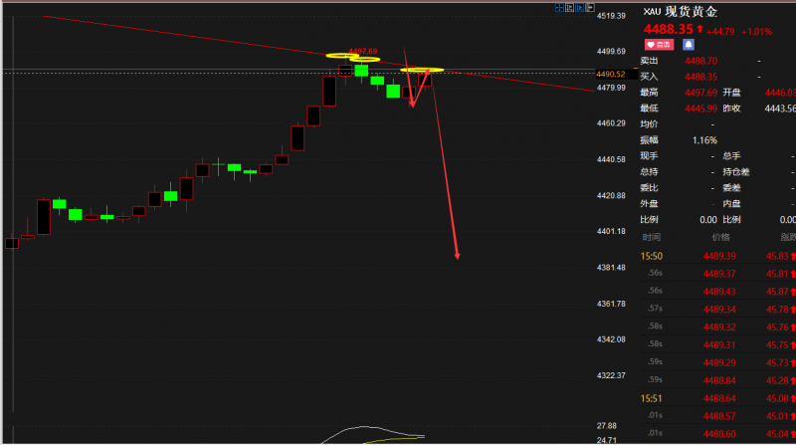Add XAU to favorites with heart button

(x=659, y=45)
